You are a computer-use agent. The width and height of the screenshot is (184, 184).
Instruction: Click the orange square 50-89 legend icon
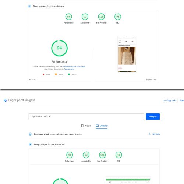[56, 74]
